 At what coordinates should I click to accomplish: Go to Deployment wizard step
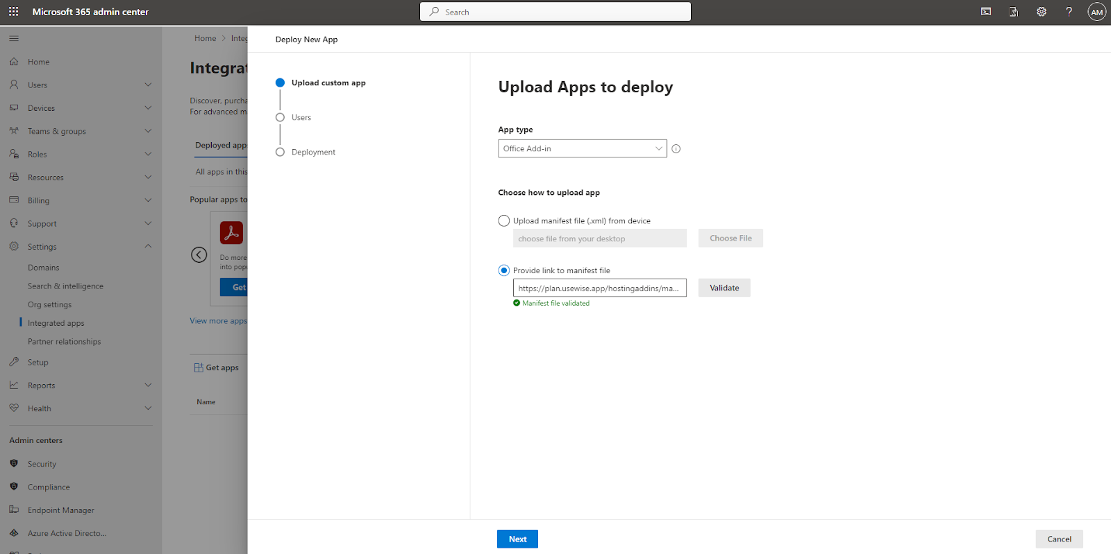point(313,152)
